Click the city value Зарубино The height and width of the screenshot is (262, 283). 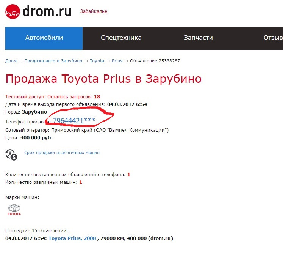point(34,112)
